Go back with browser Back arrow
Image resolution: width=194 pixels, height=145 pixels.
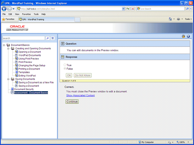pyautogui.click(x=4, y=9)
